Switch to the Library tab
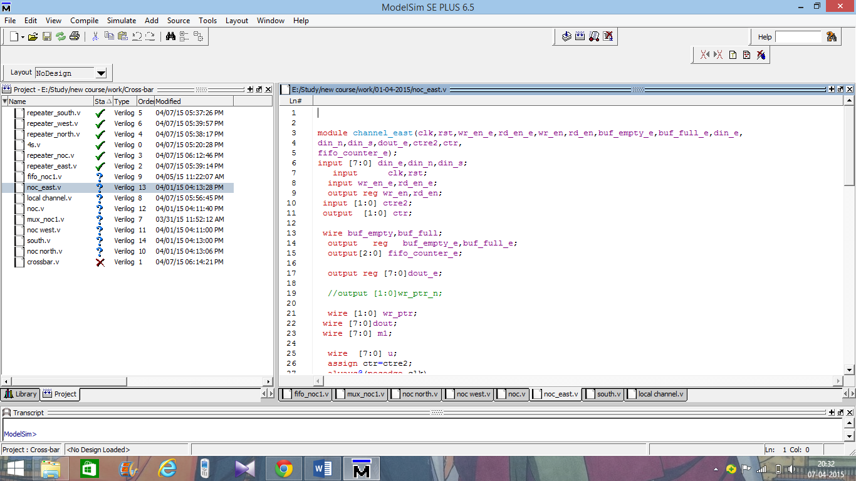 tap(21, 394)
